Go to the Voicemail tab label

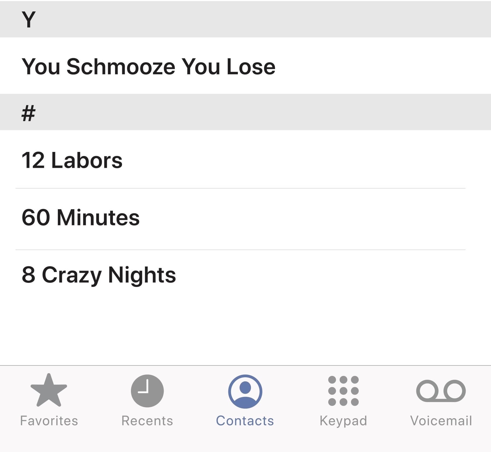point(441,421)
